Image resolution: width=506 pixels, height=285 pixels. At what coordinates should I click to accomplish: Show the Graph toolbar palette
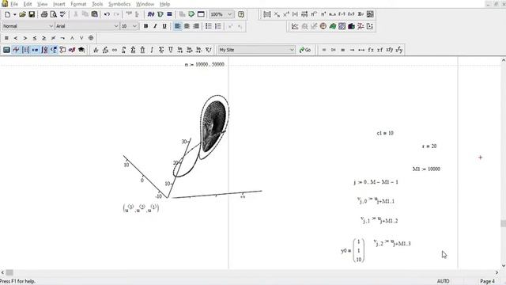16,50
